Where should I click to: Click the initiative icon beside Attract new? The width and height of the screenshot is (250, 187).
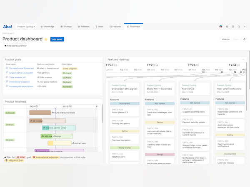point(73,143)
